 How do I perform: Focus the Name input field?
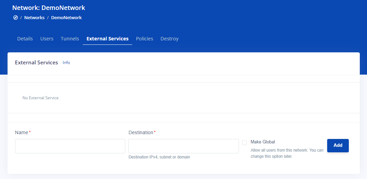tap(70, 146)
